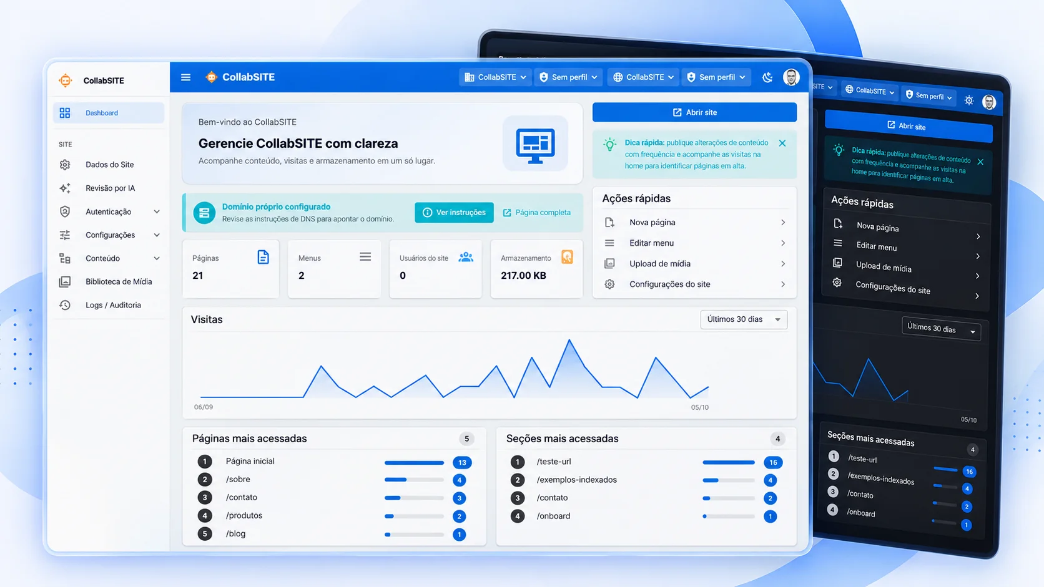
Task: Open the building CollabSITE dropdown in top bar
Action: (x=495, y=77)
